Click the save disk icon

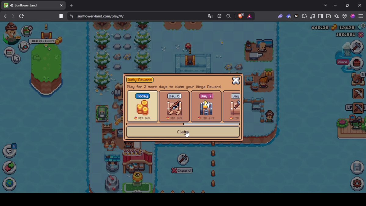coord(357,167)
